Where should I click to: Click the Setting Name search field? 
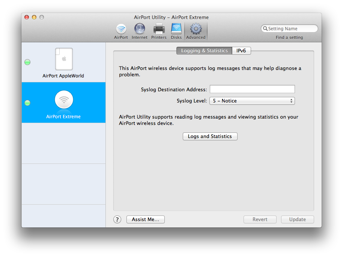coord(289,28)
